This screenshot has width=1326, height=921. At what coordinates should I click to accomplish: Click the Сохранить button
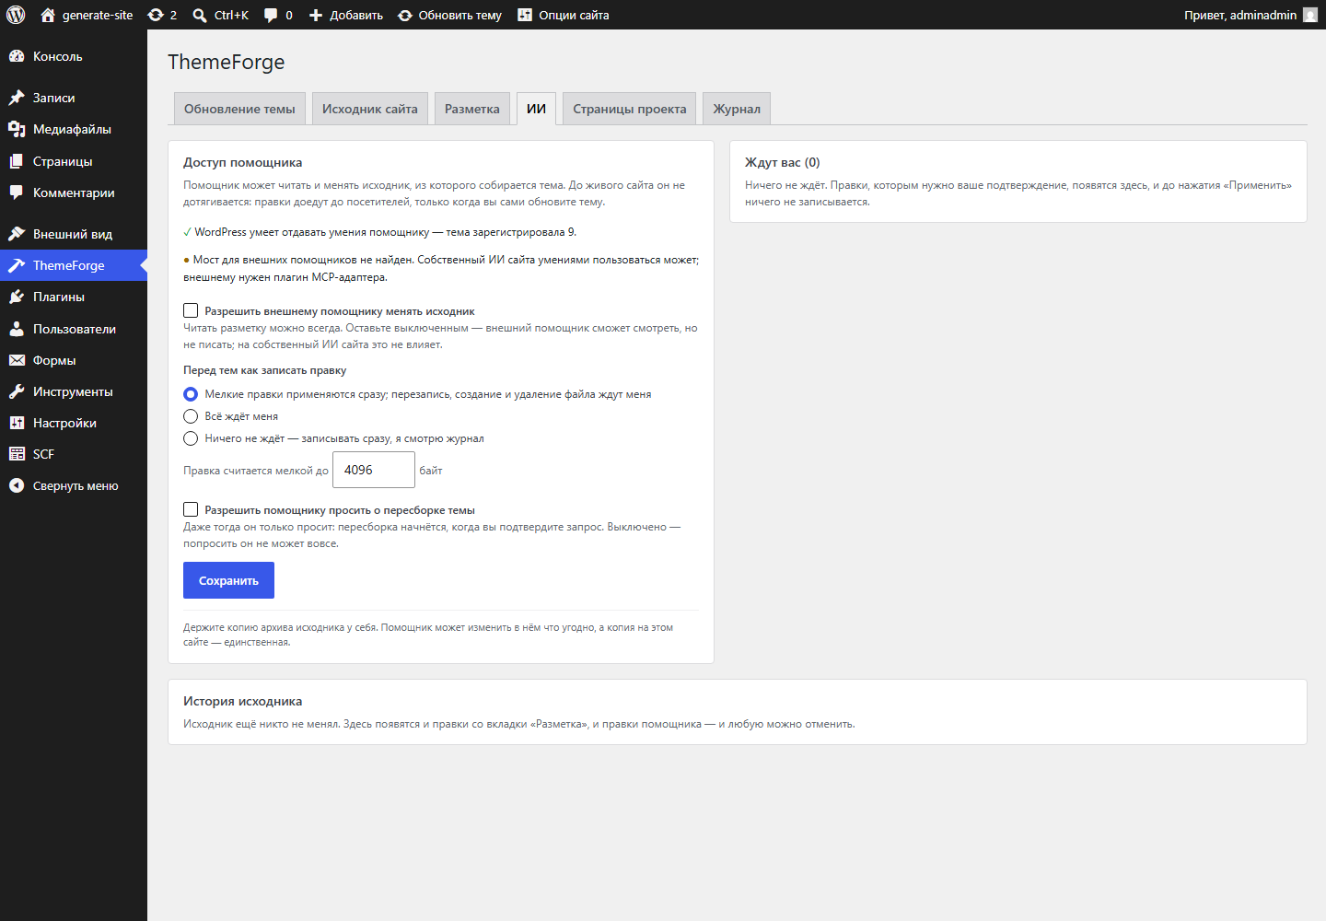pos(228,580)
